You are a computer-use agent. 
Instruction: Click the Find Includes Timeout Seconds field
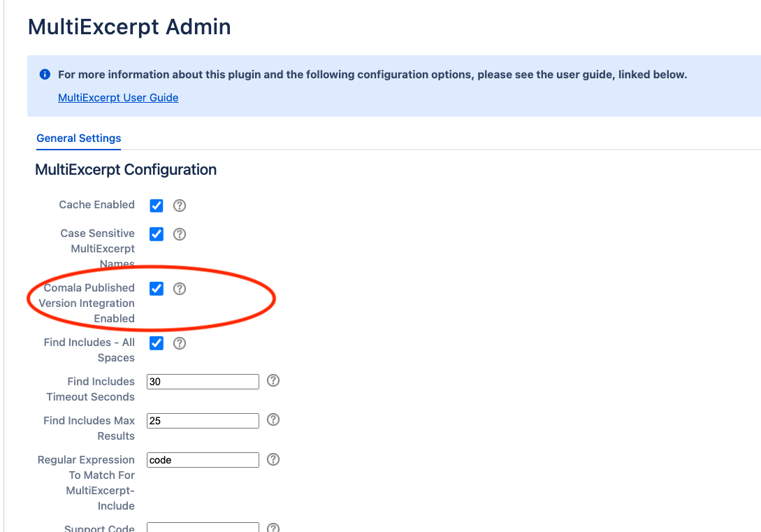pos(202,381)
